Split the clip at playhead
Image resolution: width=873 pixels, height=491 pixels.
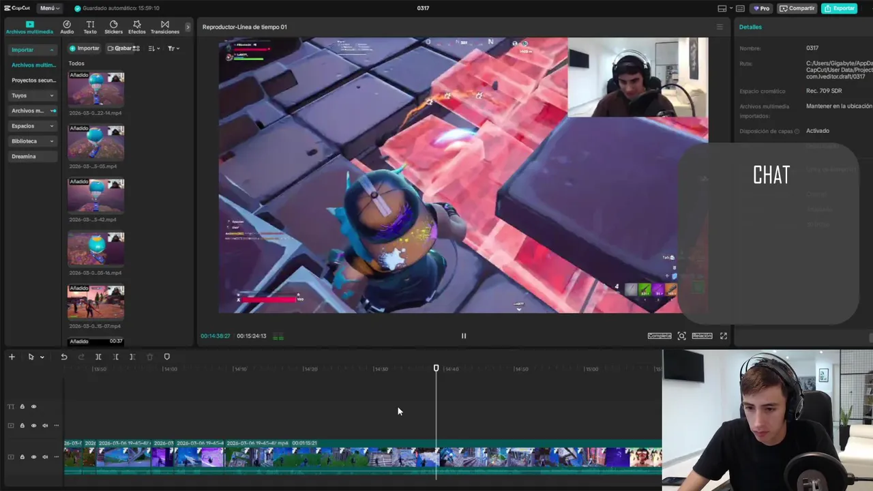[x=98, y=357]
